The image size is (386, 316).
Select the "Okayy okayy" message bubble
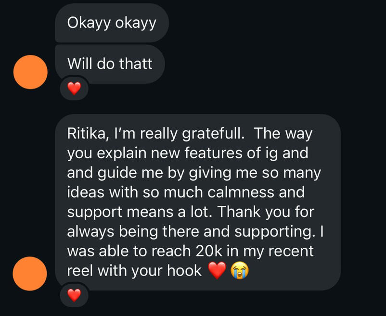112,23
